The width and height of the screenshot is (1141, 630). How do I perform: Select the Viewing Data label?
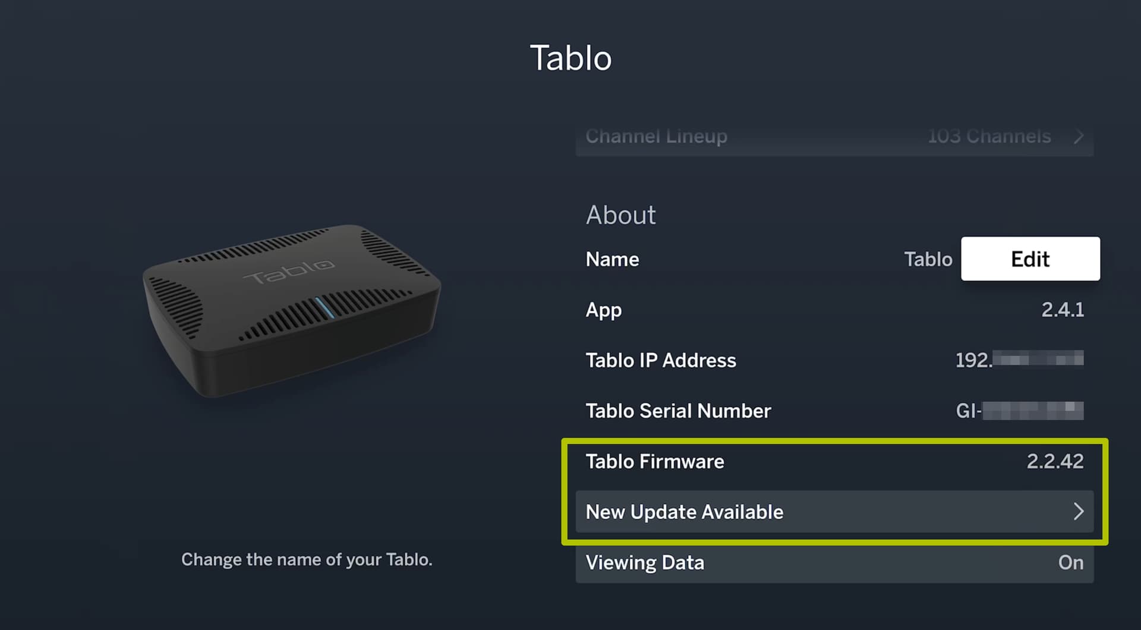tap(645, 563)
